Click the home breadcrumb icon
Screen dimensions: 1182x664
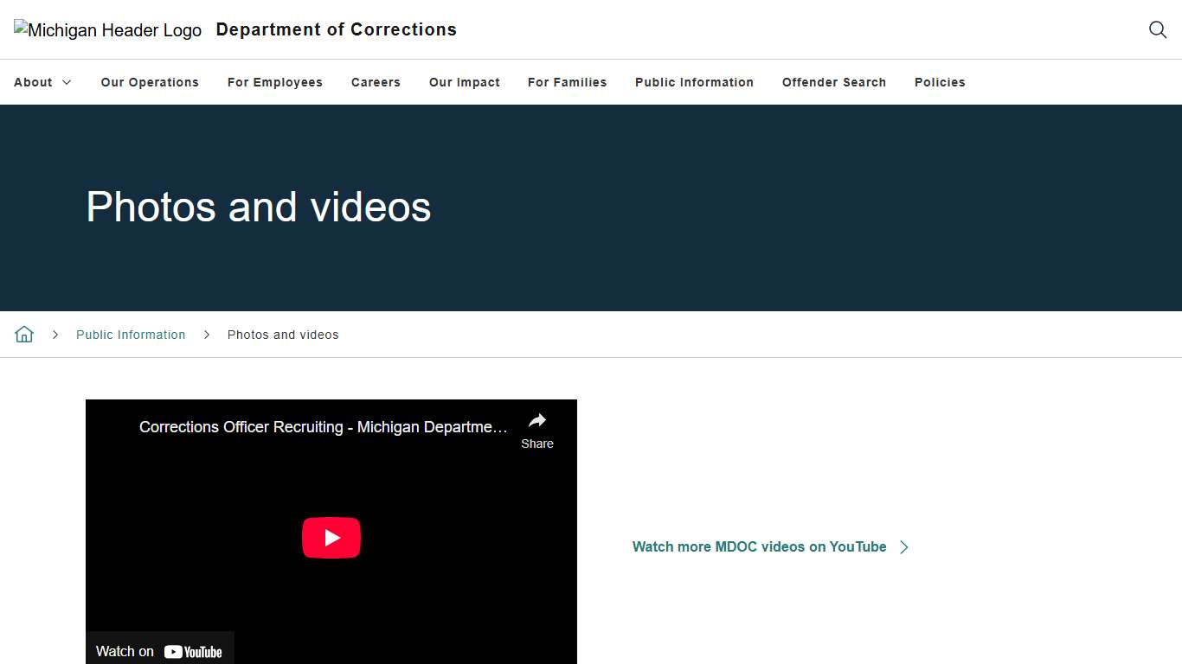point(24,335)
